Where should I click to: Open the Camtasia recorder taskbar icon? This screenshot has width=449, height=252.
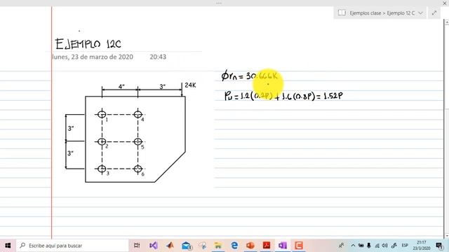pos(299,246)
